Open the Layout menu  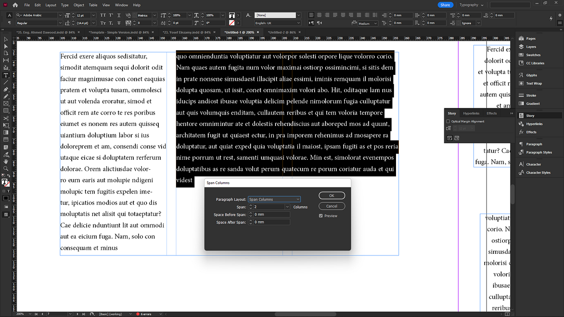coord(51,5)
